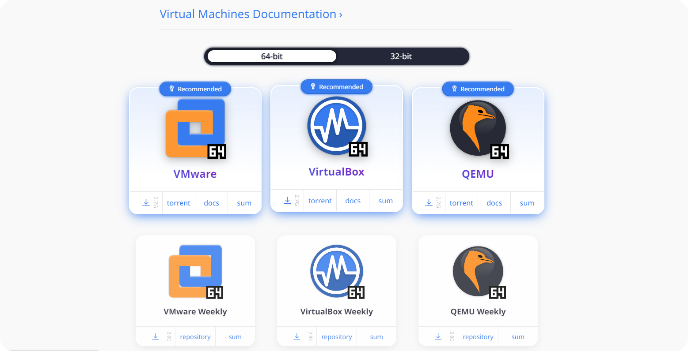Click the Recommended badge above QEMU
The image size is (688, 351).
(x=478, y=89)
